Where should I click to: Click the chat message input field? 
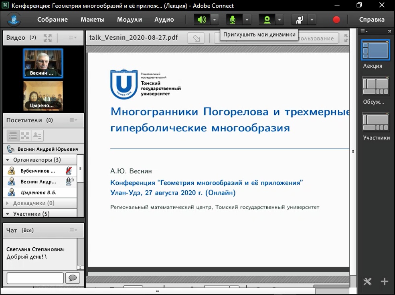pyautogui.click(x=35, y=278)
